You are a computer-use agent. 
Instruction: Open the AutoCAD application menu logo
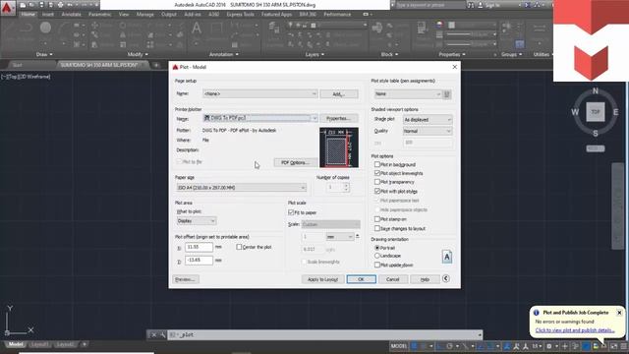tap(7, 7)
